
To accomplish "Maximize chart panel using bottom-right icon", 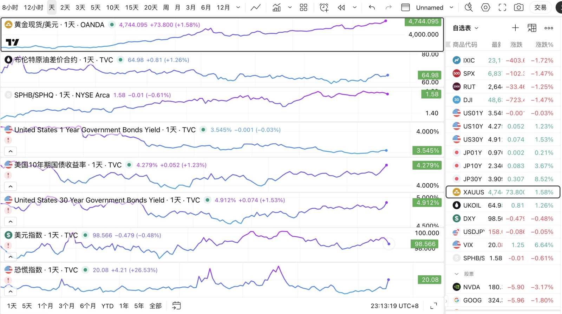I will pos(434,306).
